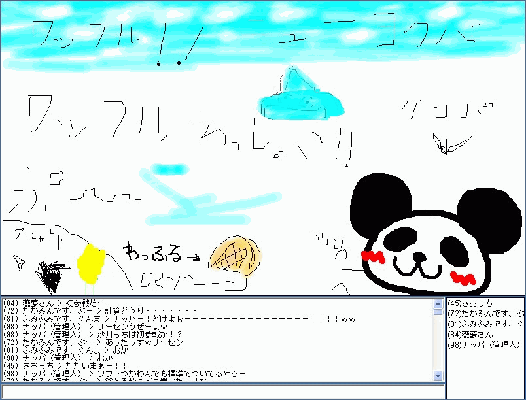Click chat line ただいまぁー！！ from さおっち

pyautogui.click(x=65, y=365)
